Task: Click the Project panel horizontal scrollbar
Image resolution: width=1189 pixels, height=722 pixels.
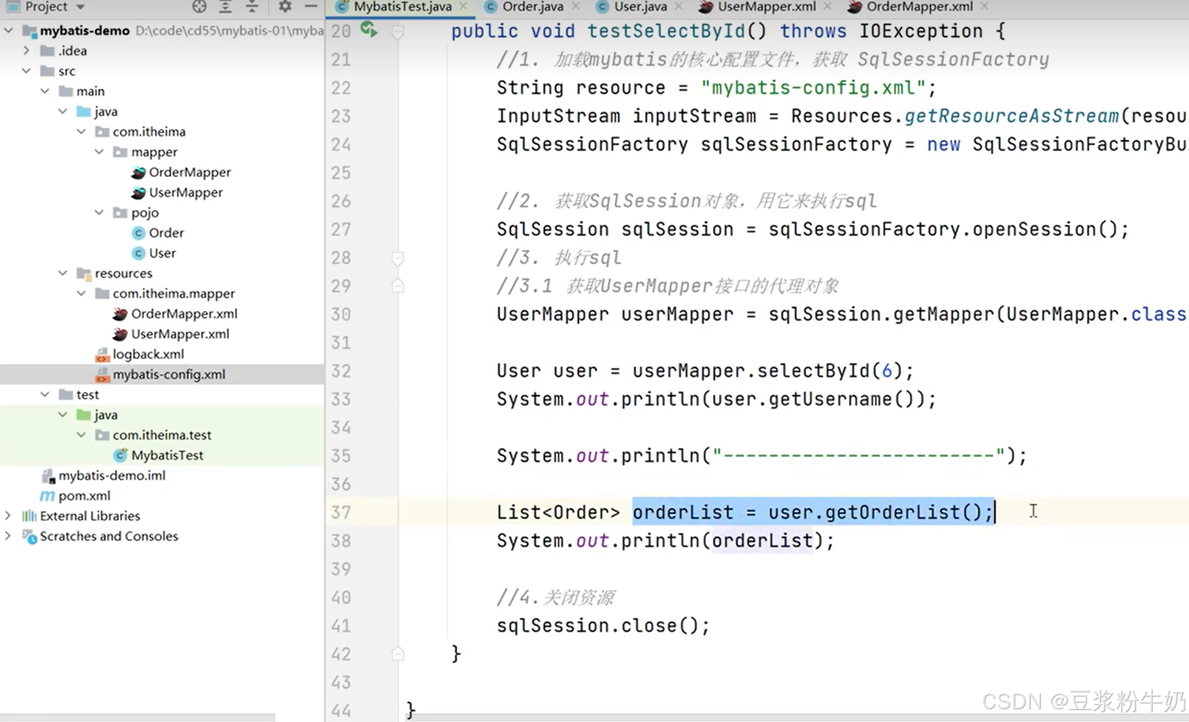Action: (x=137, y=717)
